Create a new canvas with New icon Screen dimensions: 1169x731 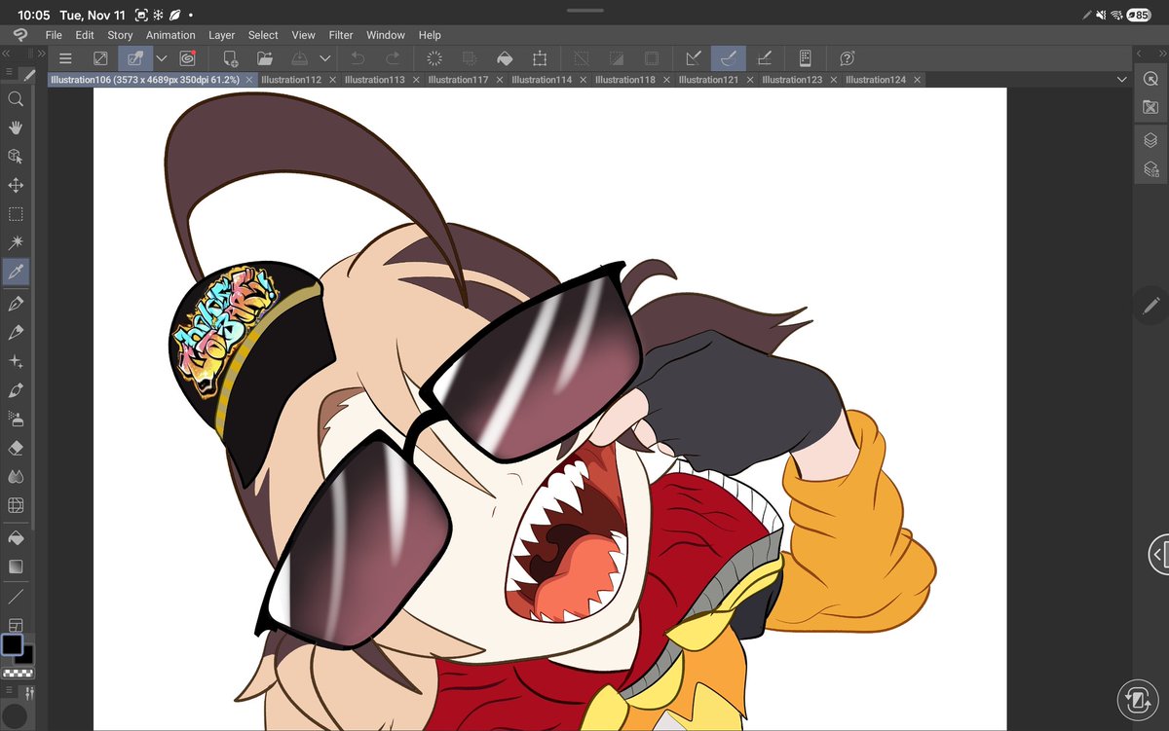point(230,58)
